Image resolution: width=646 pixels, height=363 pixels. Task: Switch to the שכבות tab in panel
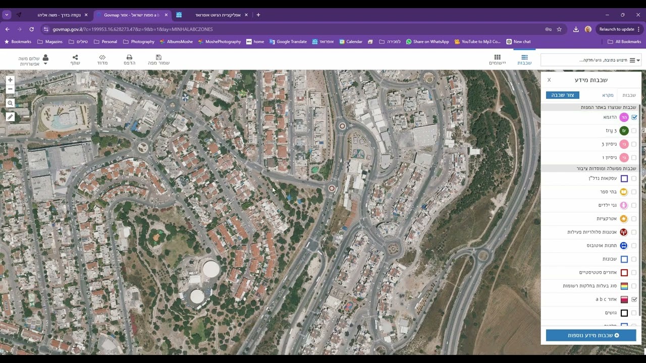pyautogui.click(x=629, y=95)
